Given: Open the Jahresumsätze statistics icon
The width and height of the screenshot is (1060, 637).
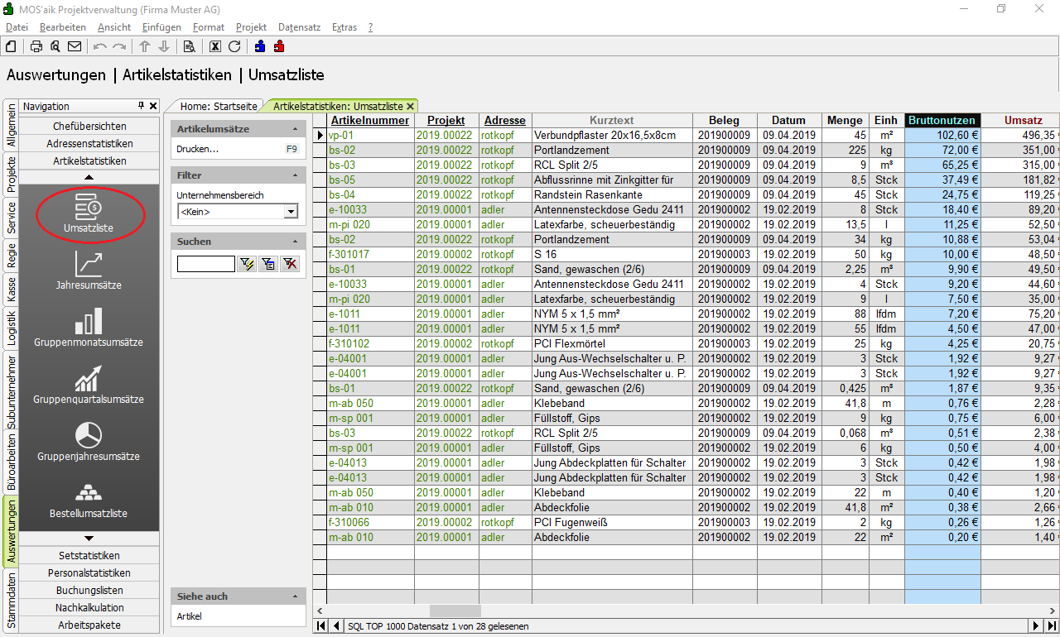Looking at the screenshot, I should click(89, 270).
